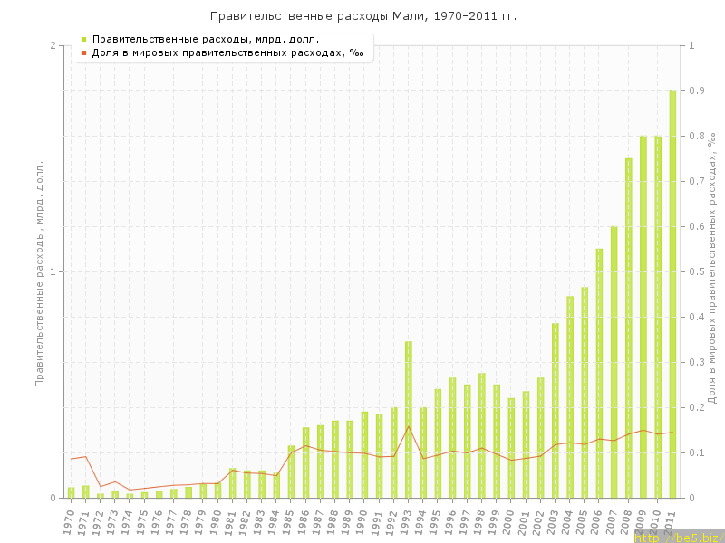Click the left y-axis title 'Правительственные расходы, млрд. долл.'
Viewport: 725px width, 543px height.
click(39, 273)
